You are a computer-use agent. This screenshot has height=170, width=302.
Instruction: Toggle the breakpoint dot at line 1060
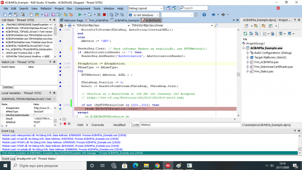point(60,105)
